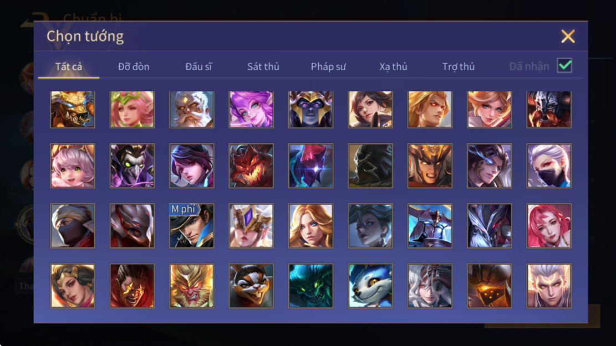Select the green glowing monster hero
Screen dimensions: 616x346
pyautogui.click(x=310, y=286)
